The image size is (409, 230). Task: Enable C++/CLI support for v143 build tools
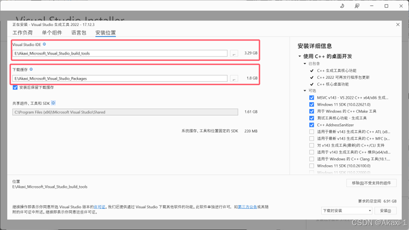coord(312,145)
